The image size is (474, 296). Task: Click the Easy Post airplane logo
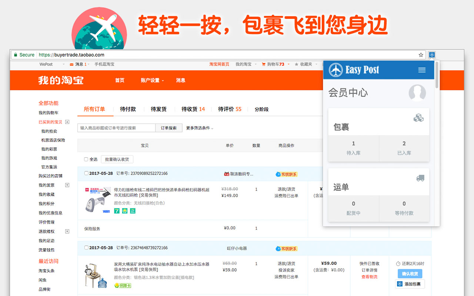(336, 70)
